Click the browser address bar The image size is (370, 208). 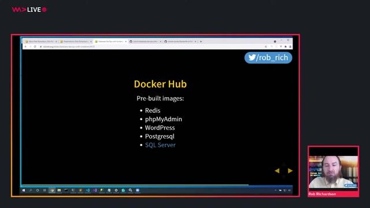pyautogui.click(x=151, y=47)
